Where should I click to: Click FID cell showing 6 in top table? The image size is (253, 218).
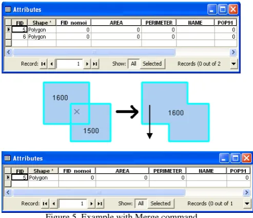[20, 37]
